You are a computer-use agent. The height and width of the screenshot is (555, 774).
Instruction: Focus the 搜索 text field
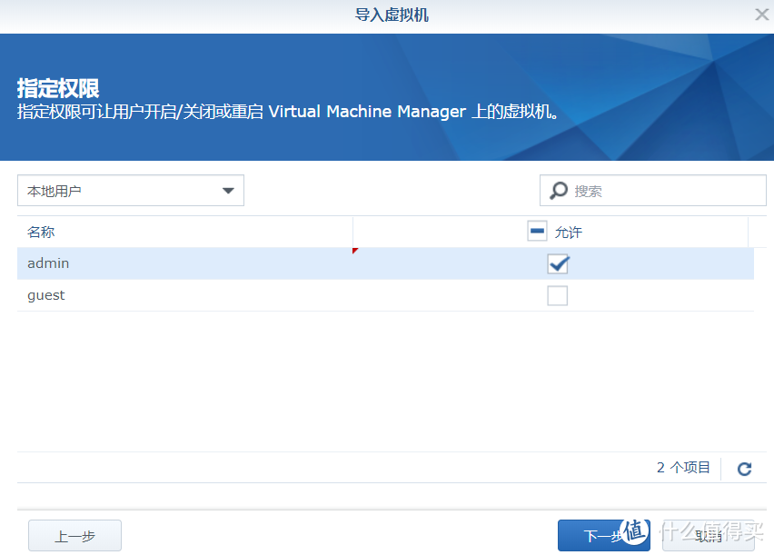coord(663,191)
